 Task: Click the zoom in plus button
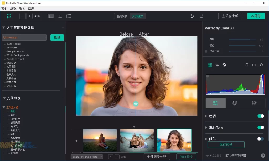click(29, 16)
